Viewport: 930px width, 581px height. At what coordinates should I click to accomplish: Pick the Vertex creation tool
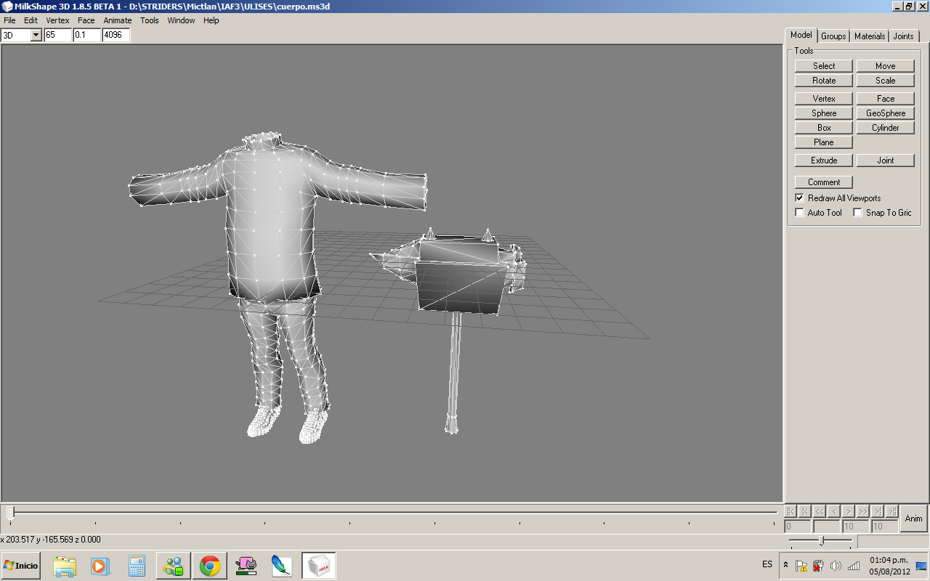824,99
